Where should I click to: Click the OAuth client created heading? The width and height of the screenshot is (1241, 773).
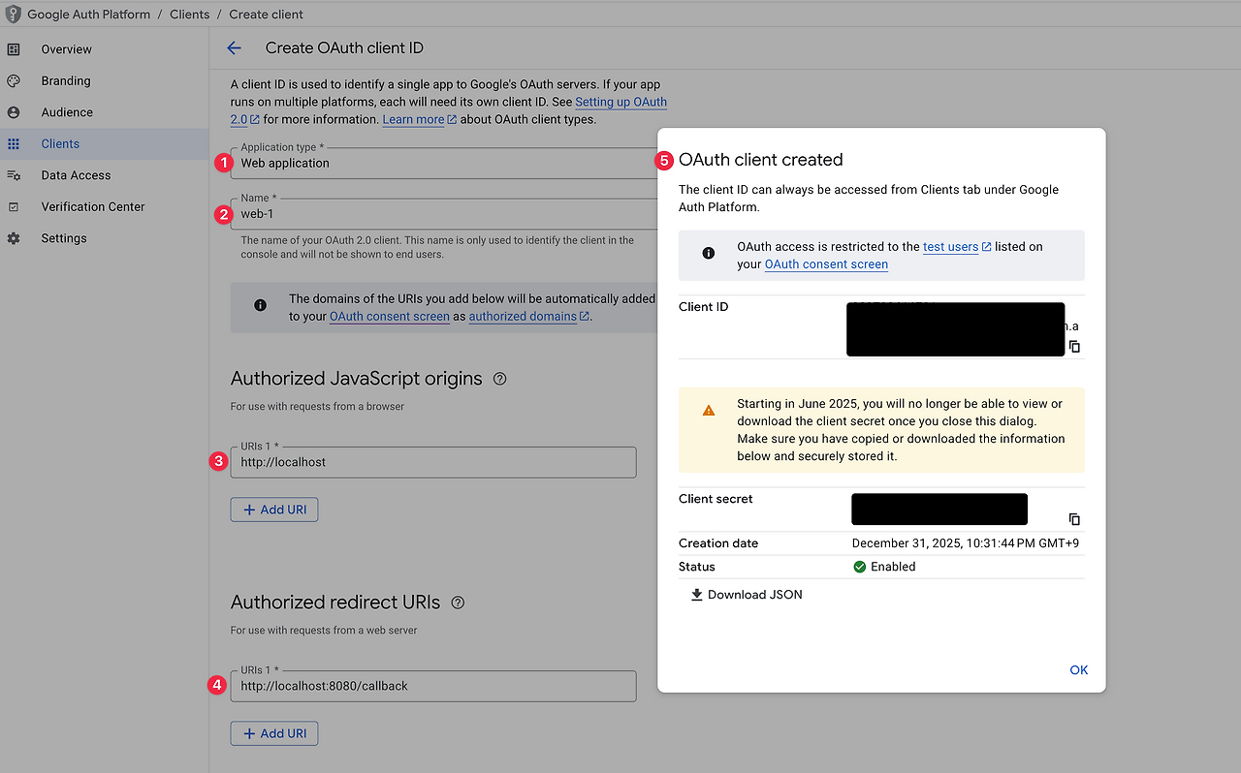tap(761, 160)
